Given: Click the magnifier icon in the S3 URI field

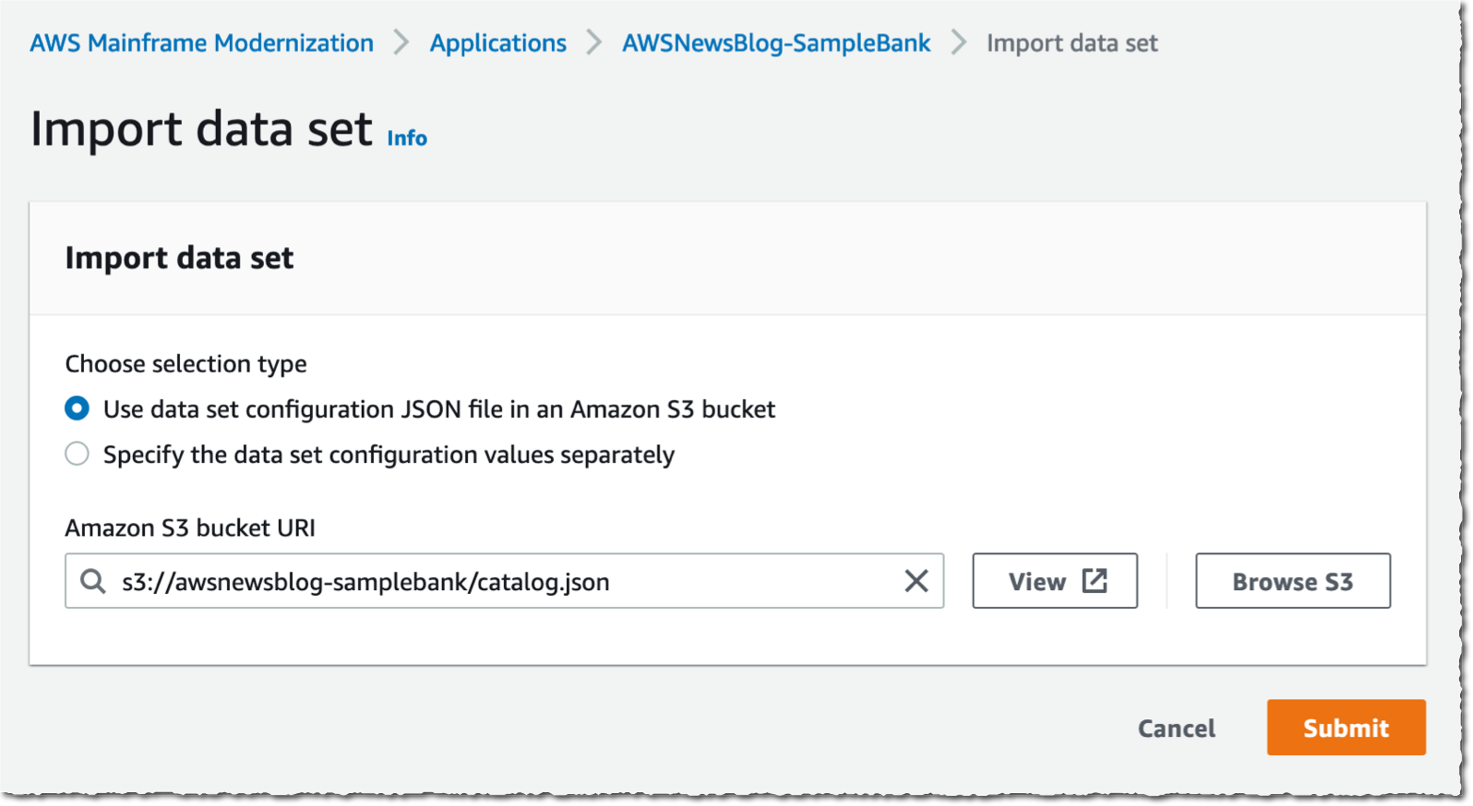Looking at the screenshot, I should (93, 582).
